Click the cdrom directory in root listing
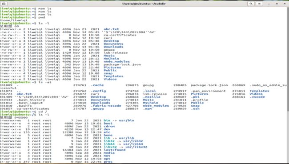289x164 pixels. 109,126
